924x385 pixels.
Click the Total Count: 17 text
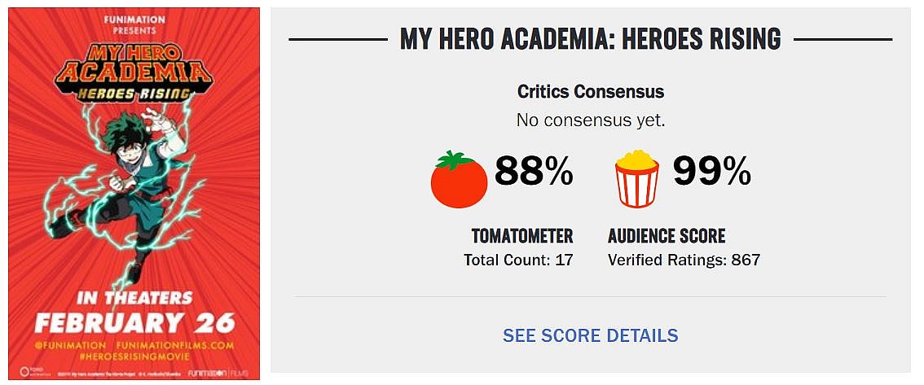pyautogui.click(x=518, y=260)
